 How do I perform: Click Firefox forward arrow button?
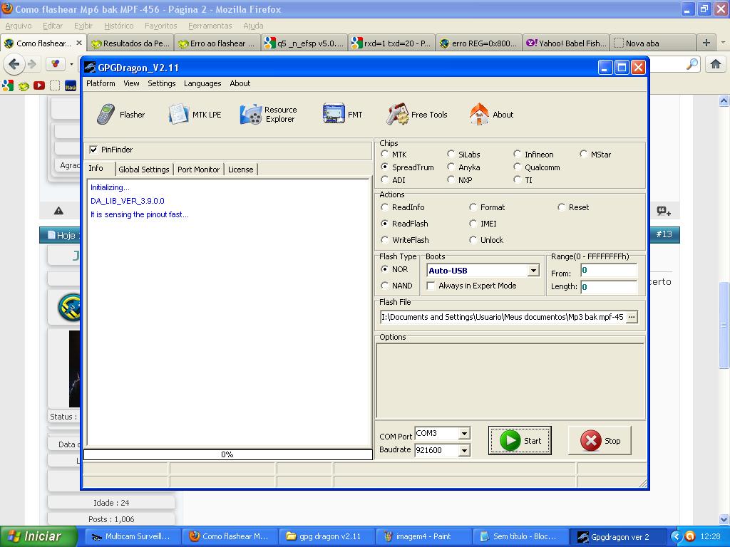(31, 63)
